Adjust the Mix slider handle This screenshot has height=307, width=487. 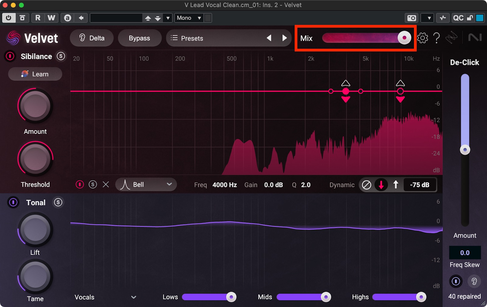(404, 38)
